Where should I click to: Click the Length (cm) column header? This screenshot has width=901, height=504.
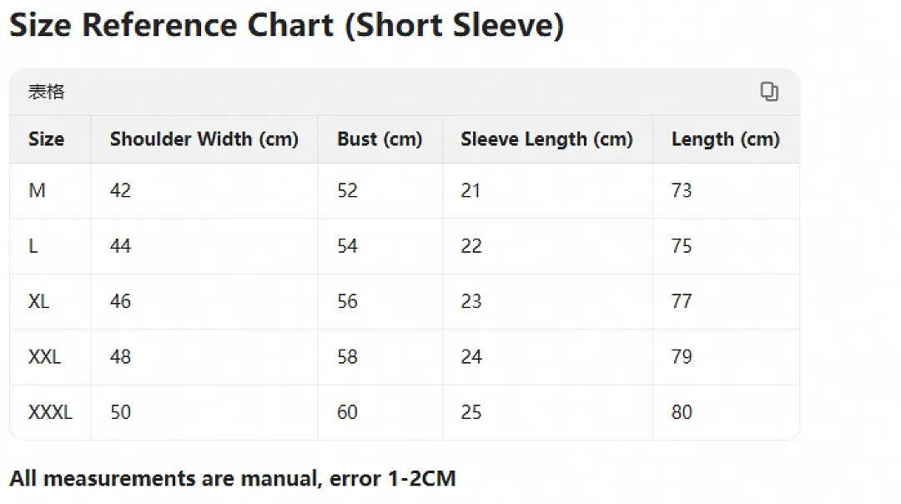point(725,139)
